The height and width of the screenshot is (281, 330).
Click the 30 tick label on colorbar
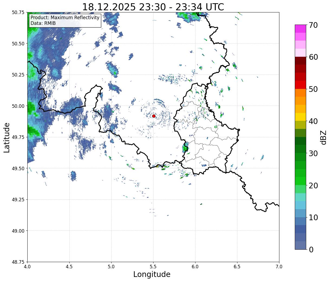click(313, 153)
